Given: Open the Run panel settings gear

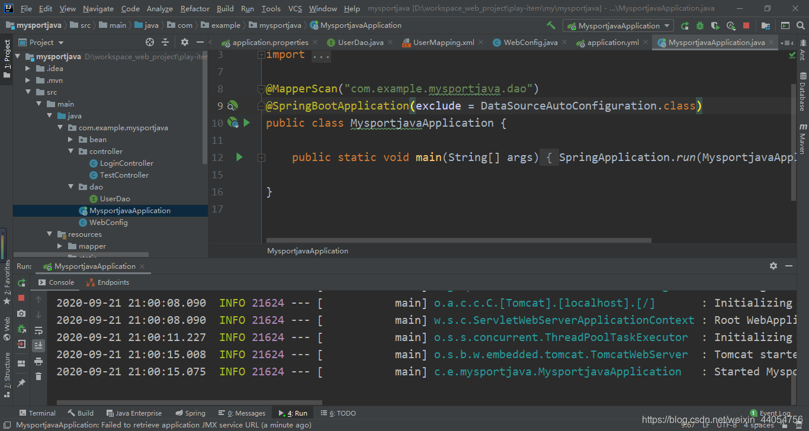Looking at the screenshot, I should pos(773,266).
